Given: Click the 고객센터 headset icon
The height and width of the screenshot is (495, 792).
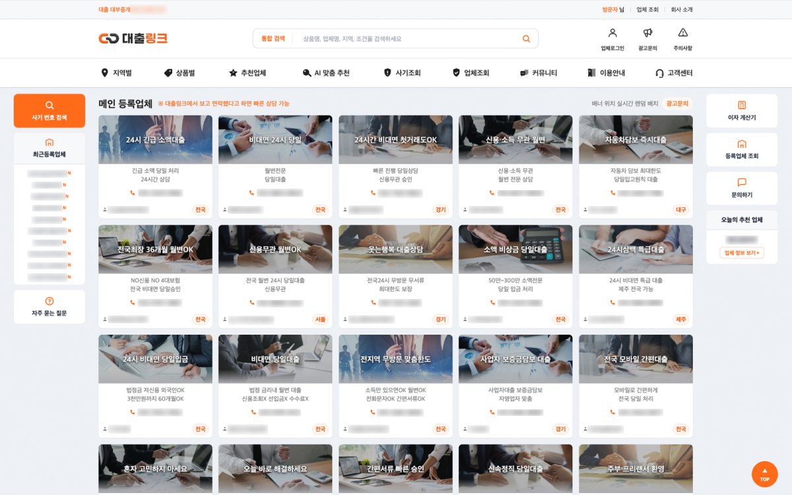Looking at the screenshot, I should pyautogui.click(x=659, y=73).
